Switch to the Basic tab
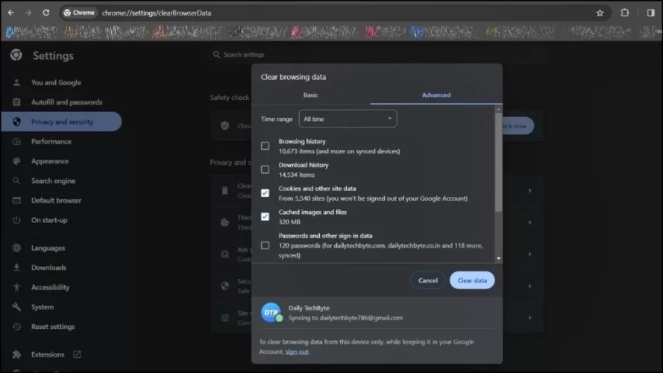This screenshot has width=663, height=373. [310, 95]
